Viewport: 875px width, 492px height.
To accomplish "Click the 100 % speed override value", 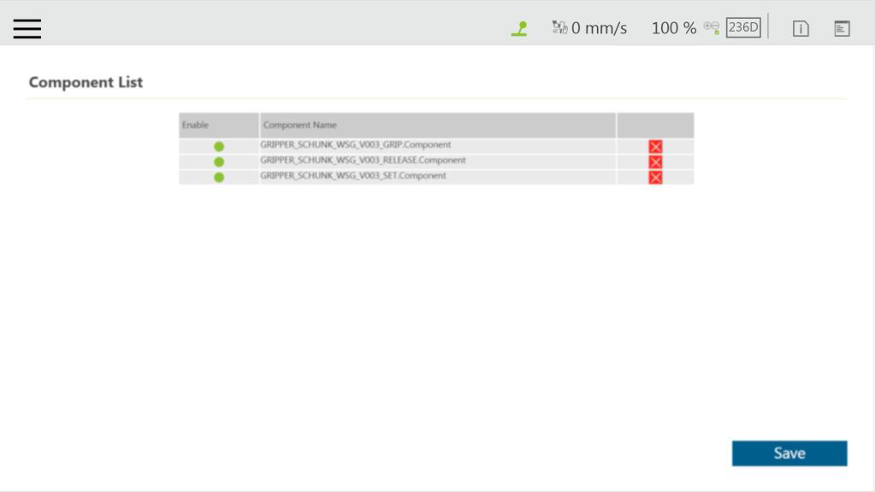I will (x=673, y=28).
